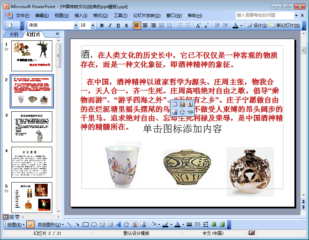Insert media clip from placeholder icon
This screenshot has height=240, width=309.
190,112
